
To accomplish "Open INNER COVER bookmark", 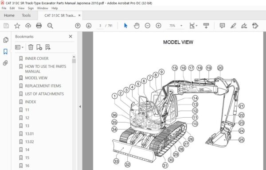I will pyautogui.click(x=37, y=58).
